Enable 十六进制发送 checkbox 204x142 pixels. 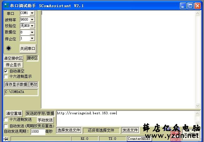click(x=6, y=120)
